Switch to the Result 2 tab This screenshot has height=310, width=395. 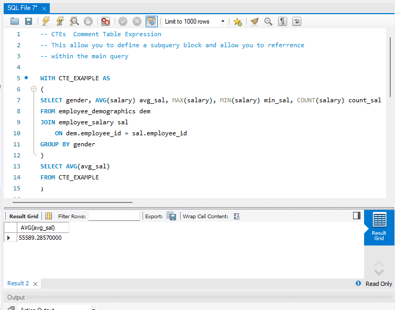[18, 283]
